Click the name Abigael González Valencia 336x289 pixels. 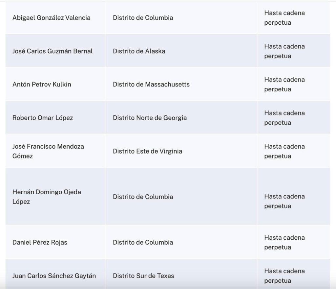click(x=51, y=18)
